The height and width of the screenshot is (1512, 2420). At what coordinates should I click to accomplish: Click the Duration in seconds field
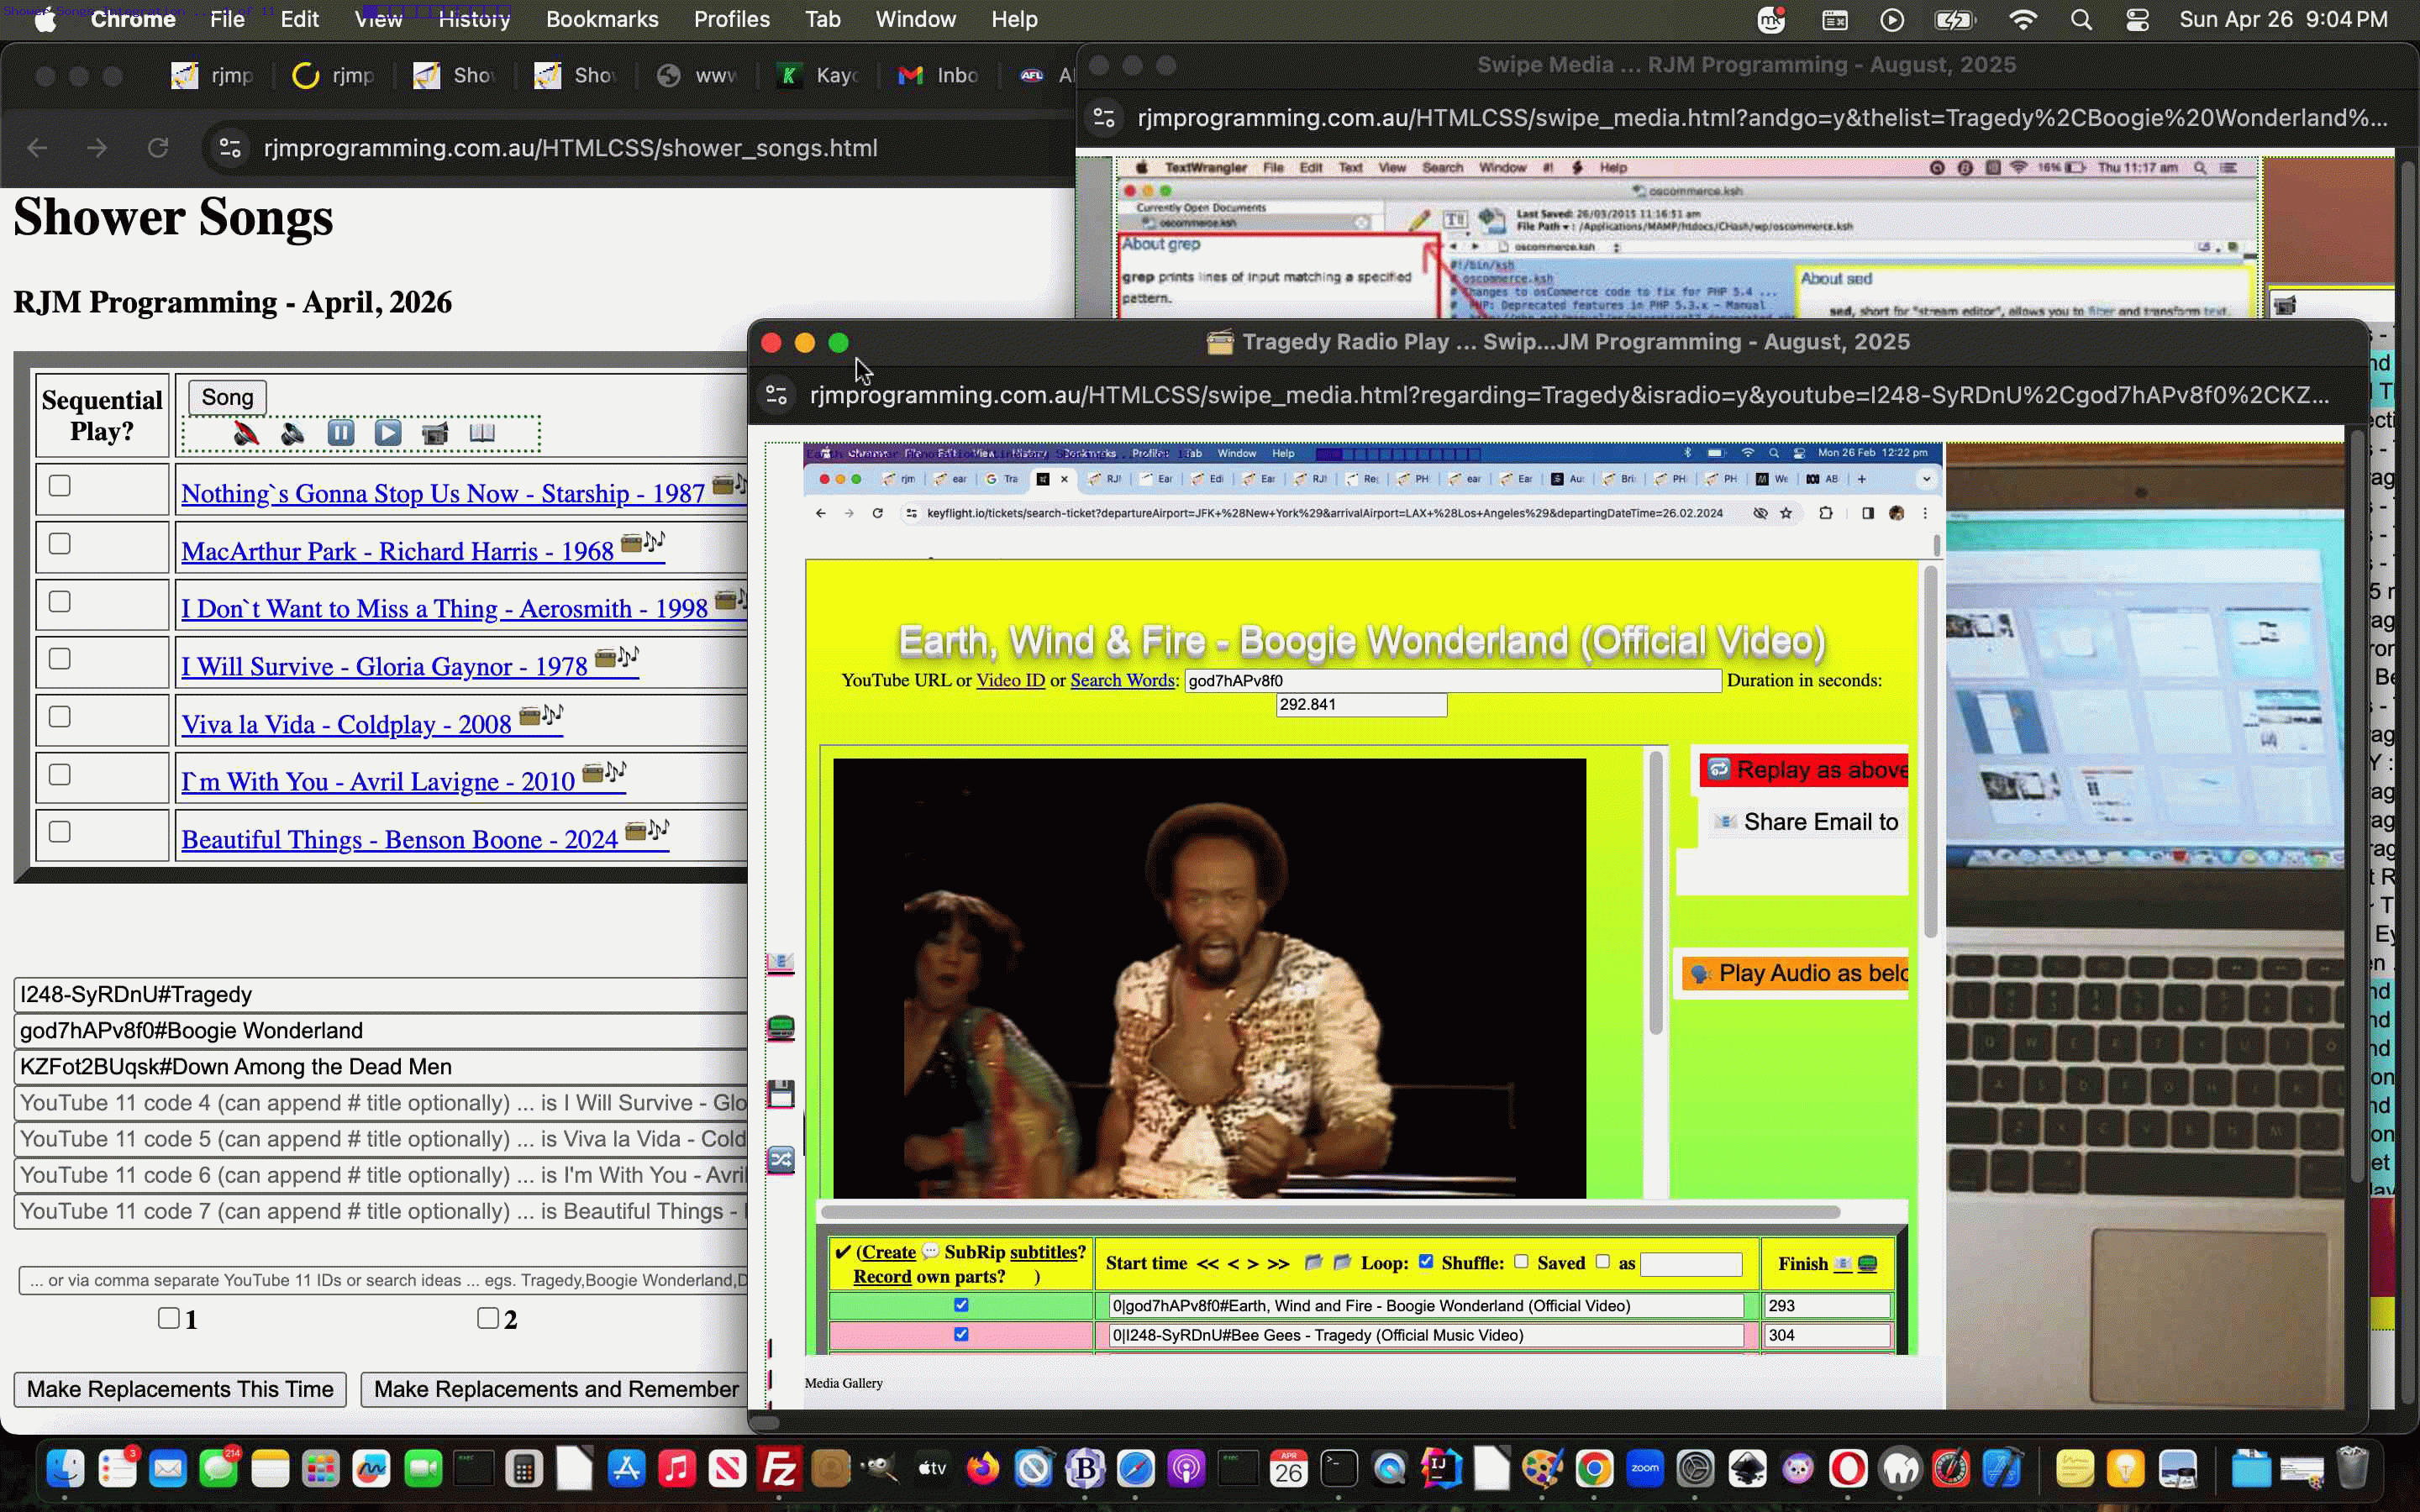1360,705
